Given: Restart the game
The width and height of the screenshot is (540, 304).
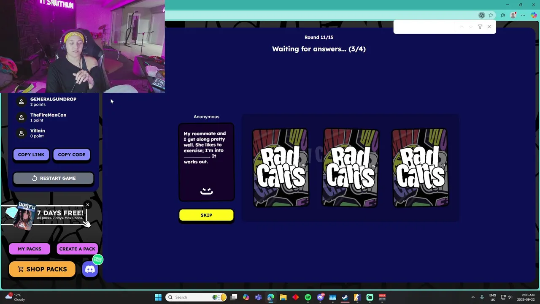Looking at the screenshot, I should (54, 178).
